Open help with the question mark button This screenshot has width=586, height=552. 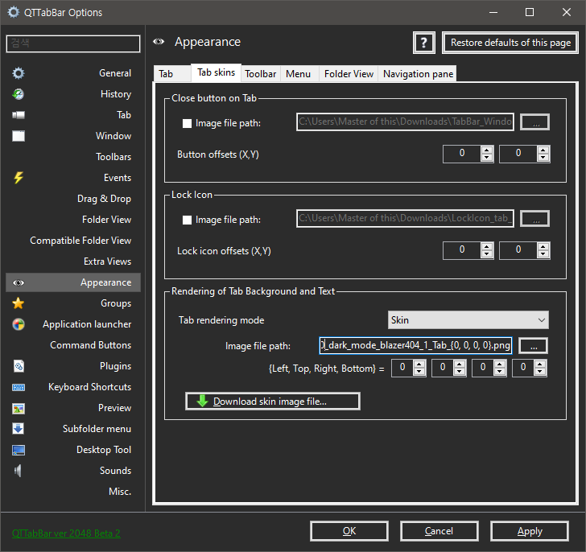(423, 43)
